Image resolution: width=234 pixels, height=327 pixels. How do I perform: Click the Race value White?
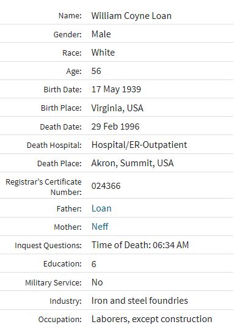103,53
